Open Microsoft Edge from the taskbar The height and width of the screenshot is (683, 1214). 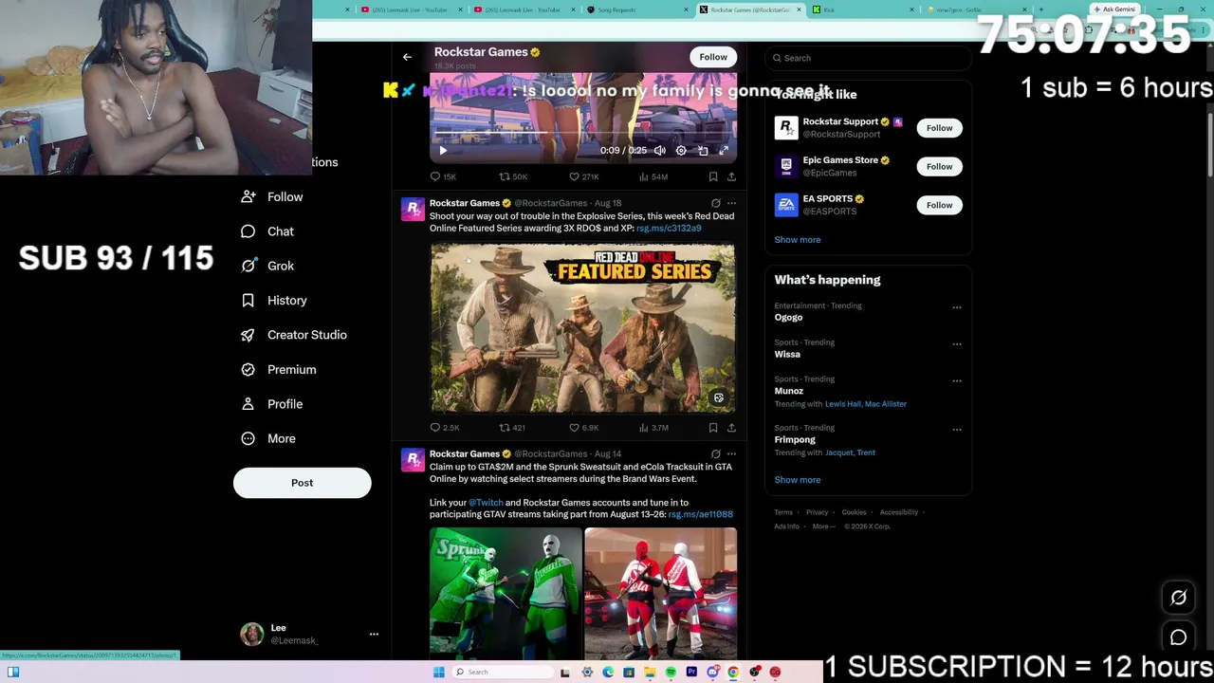[x=608, y=673]
